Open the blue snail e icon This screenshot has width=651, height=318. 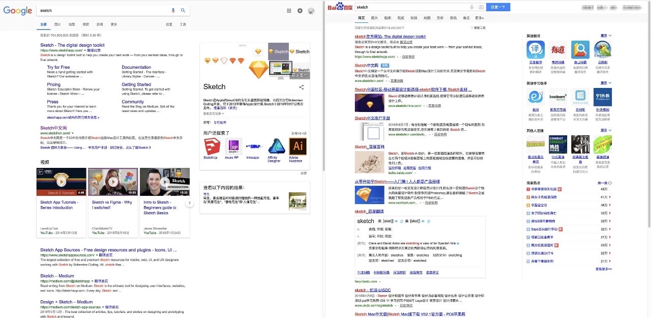(536, 97)
